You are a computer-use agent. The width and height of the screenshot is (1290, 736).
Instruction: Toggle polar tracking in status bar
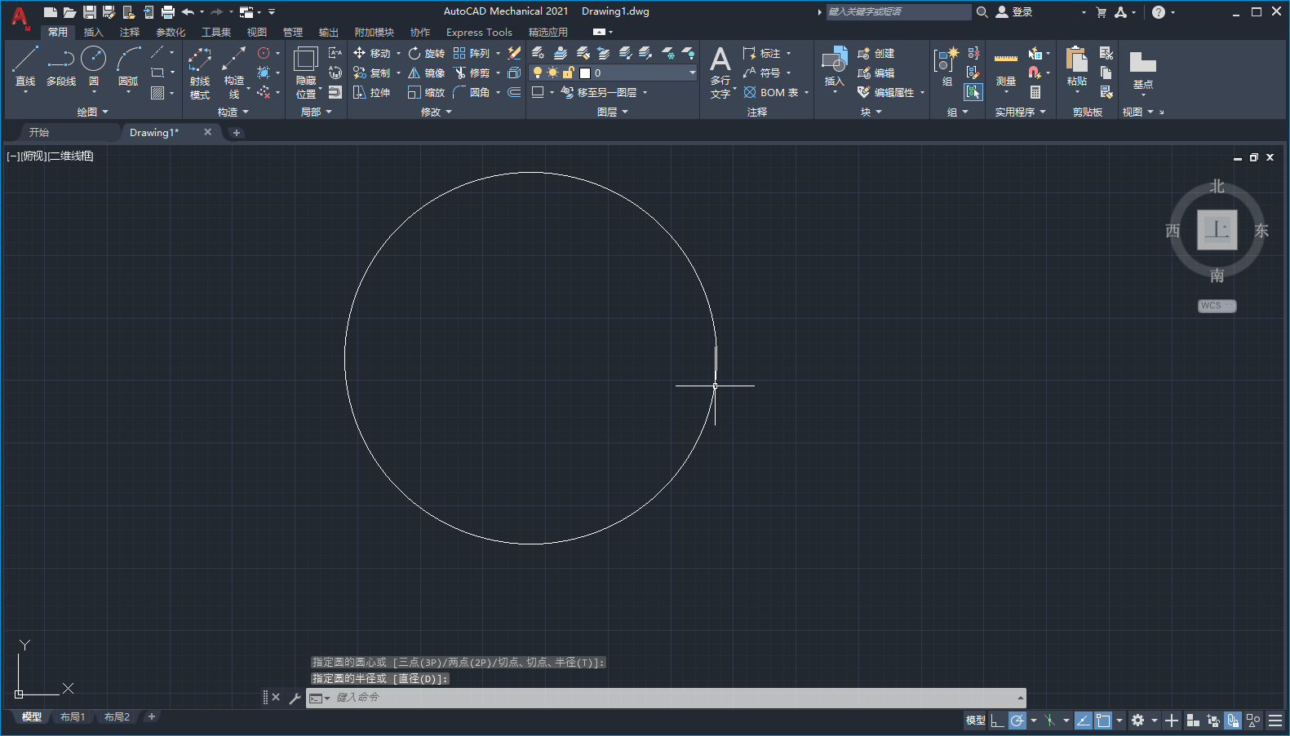(x=1017, y=721)
